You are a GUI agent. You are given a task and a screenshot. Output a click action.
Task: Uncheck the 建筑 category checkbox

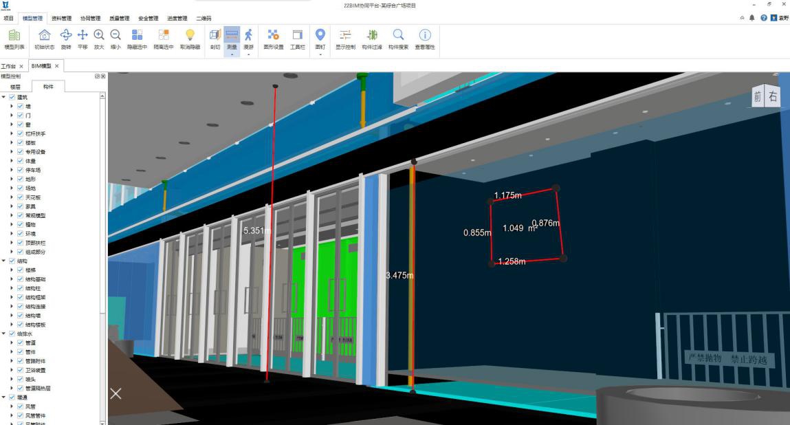pyautogui.click(x=12, y=97)
